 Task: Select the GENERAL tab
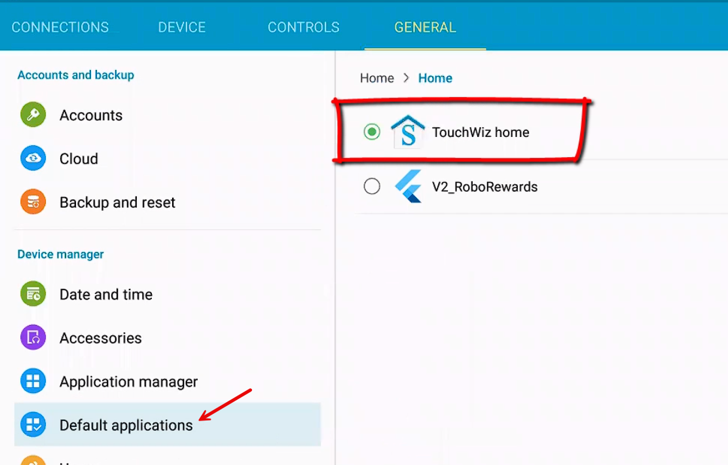pos(426,27)
